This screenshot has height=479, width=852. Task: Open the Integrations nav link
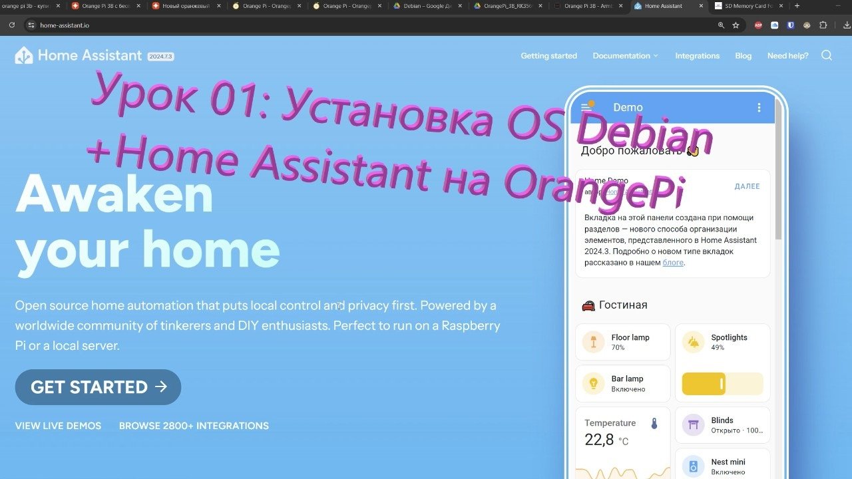coord(697,56)
